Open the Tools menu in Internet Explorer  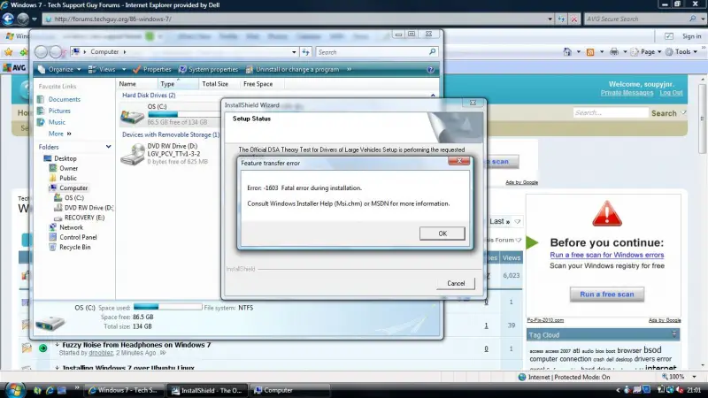point(681,52)
